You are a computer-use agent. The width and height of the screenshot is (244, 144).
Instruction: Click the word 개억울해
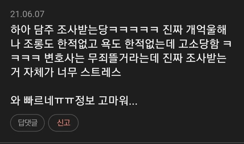click(x=206, y=30)
